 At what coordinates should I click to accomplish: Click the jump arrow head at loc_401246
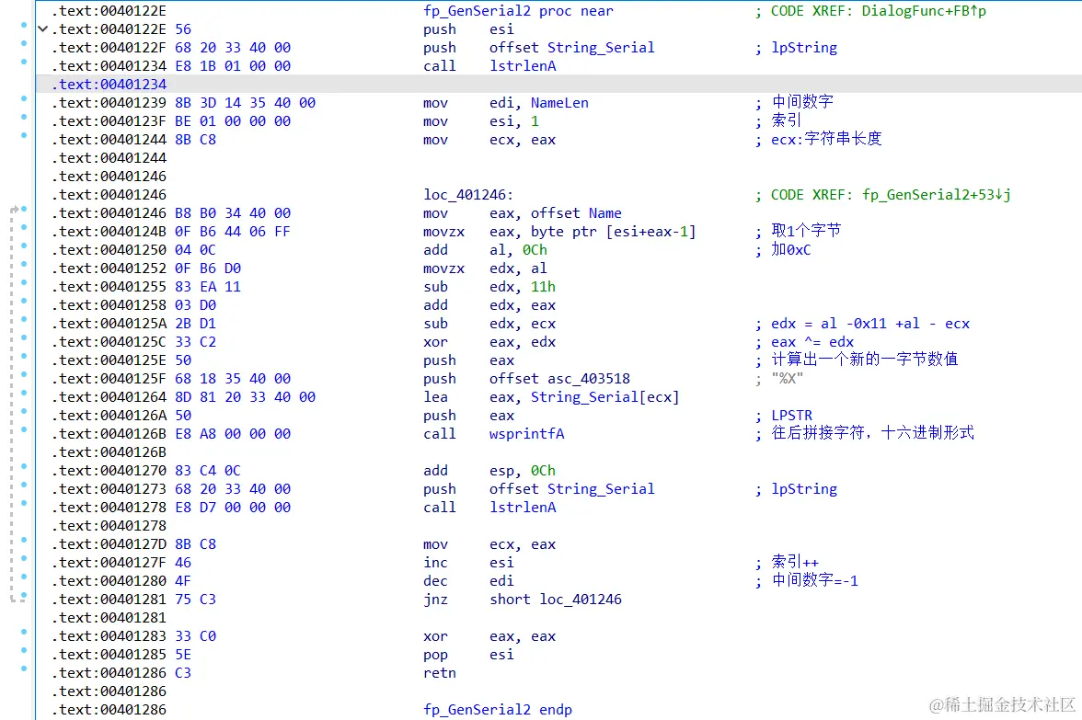14,208
